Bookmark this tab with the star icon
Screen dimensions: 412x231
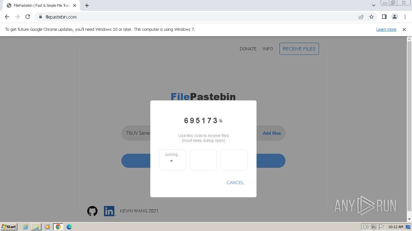[371, 17]
